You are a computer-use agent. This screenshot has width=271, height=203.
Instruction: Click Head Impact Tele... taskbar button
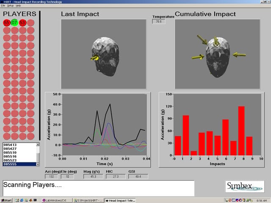tap(120, 200)
